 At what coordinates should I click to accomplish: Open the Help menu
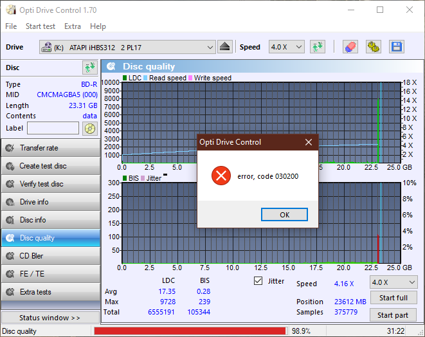[x=98, y=26]
